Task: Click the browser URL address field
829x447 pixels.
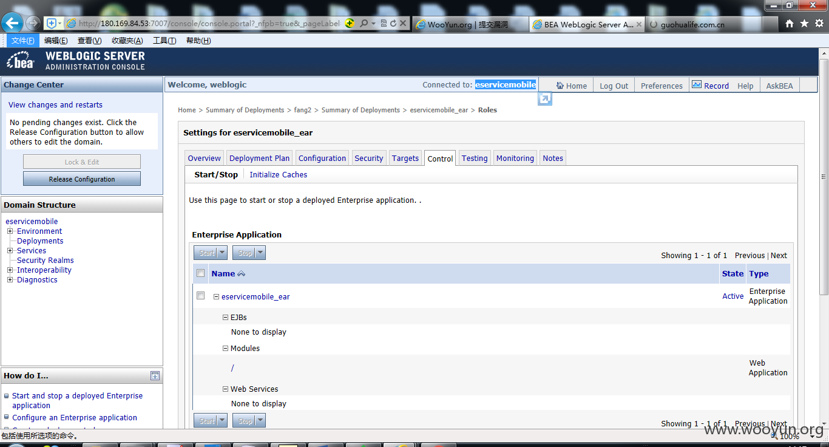Action: [209, 24]
